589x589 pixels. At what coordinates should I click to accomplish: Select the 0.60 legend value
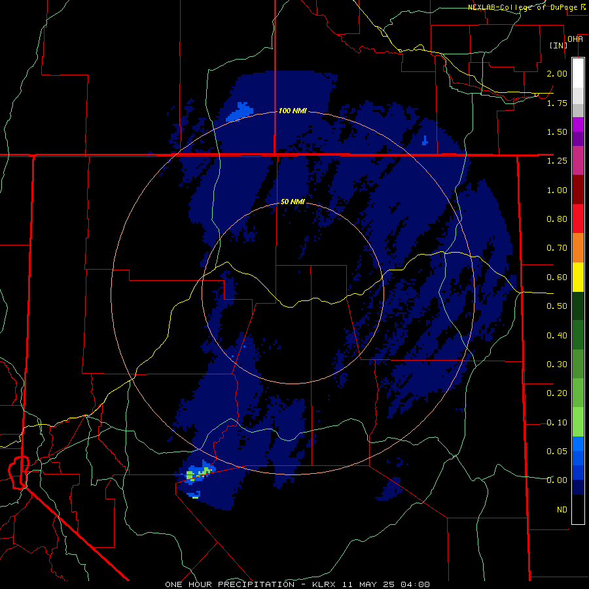click(x=557, y=277)
